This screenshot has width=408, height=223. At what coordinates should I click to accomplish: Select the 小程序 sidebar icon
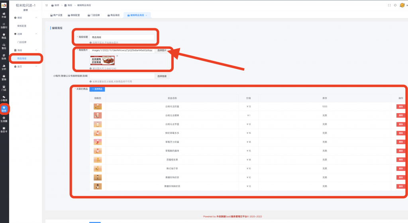click(4, 98)
